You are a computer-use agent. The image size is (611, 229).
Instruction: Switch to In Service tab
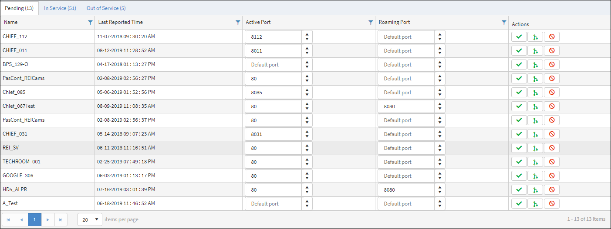pyautogui.click(x=60, y=8)
